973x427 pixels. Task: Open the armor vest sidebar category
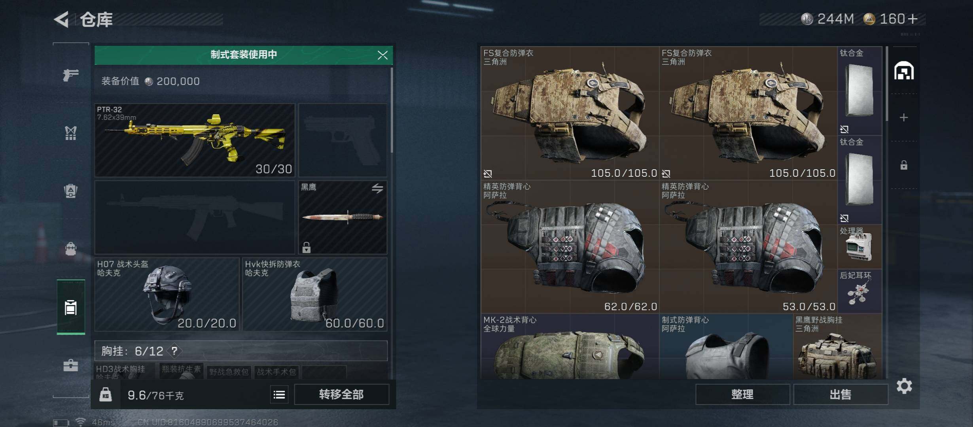[71, 133]
